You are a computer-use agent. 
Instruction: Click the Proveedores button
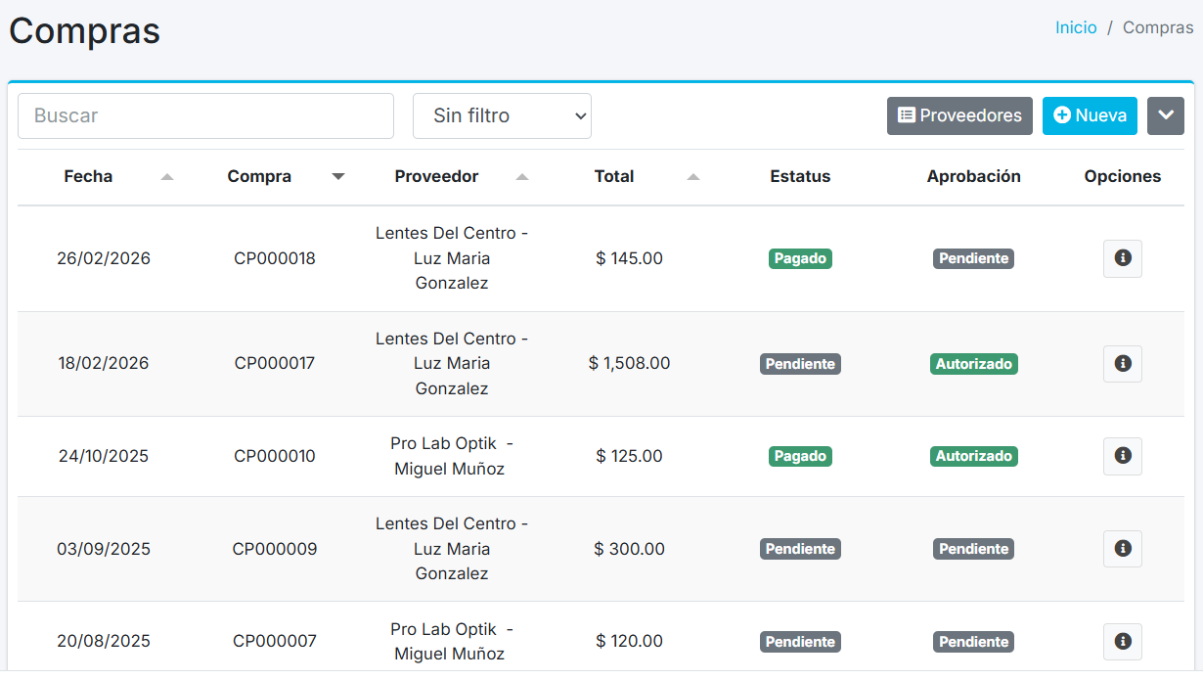[x=959, y=115]
